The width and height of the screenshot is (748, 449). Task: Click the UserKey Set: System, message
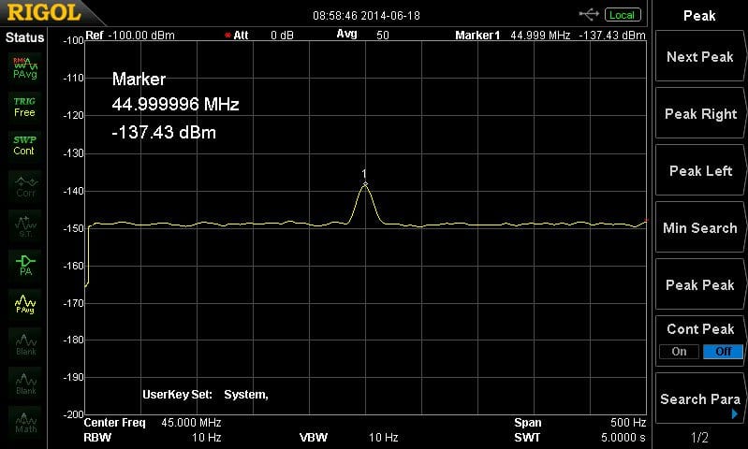pos(205,395)
